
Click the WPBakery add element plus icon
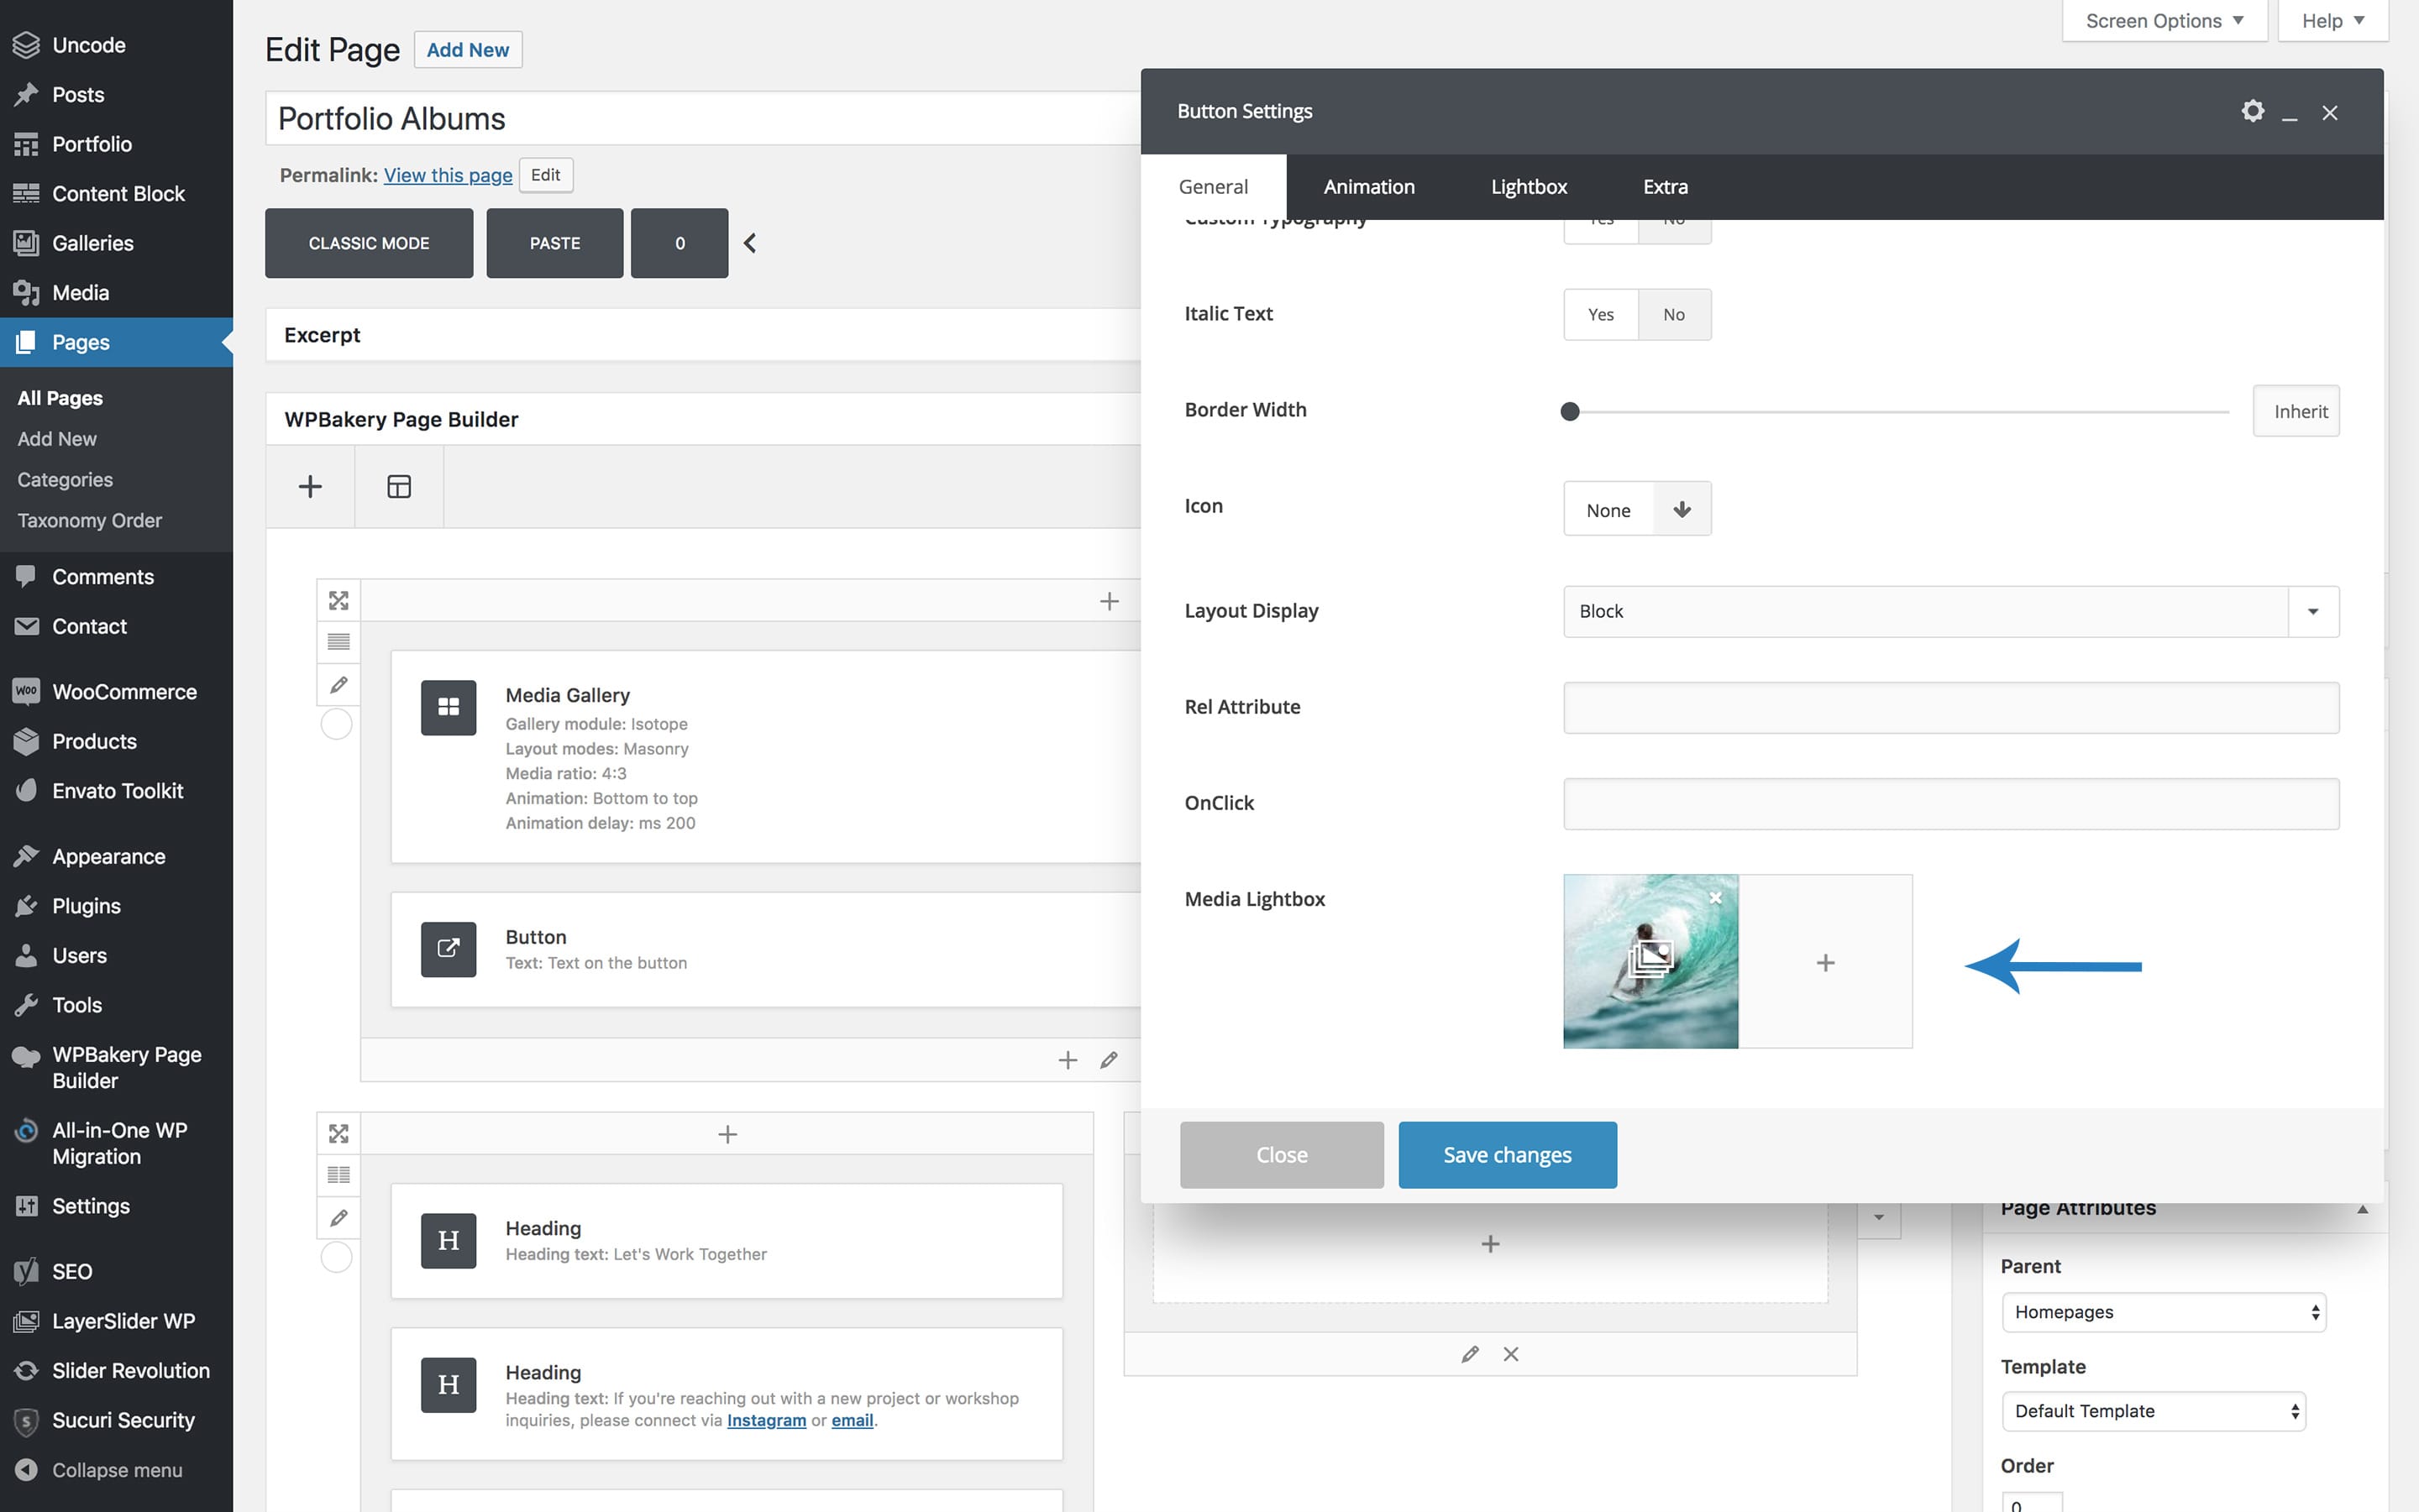point(310,487)
